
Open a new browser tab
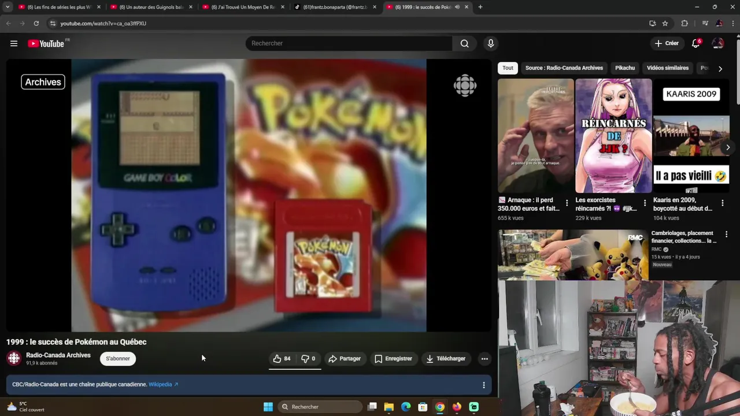(480, 7)
